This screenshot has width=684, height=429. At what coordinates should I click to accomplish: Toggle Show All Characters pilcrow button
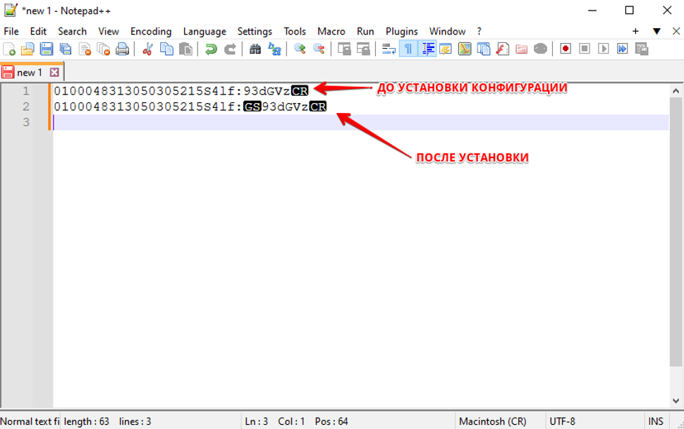408,49
